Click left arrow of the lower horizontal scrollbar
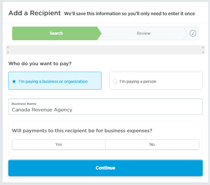Viewport: 210px width, 185px height. (8, 52)
